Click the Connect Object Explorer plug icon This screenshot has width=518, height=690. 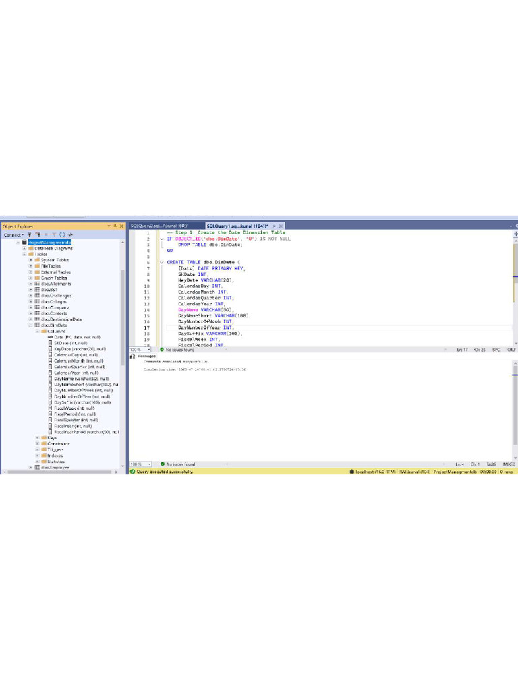pyautogui.click(x=30, y=234)
